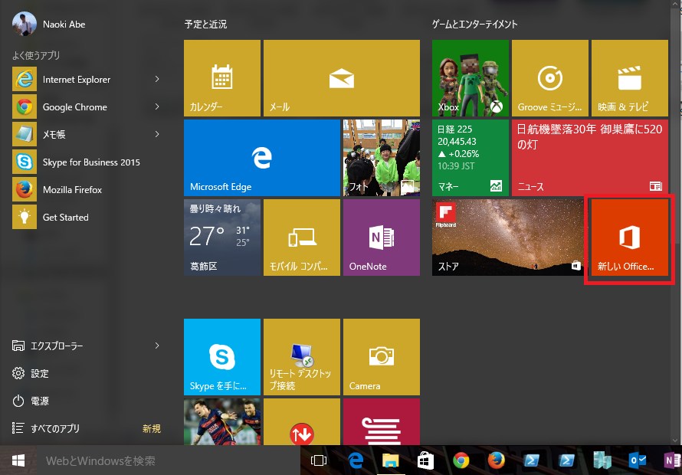
Task: Open the 新しい Office tile
Action: point(629,237)
